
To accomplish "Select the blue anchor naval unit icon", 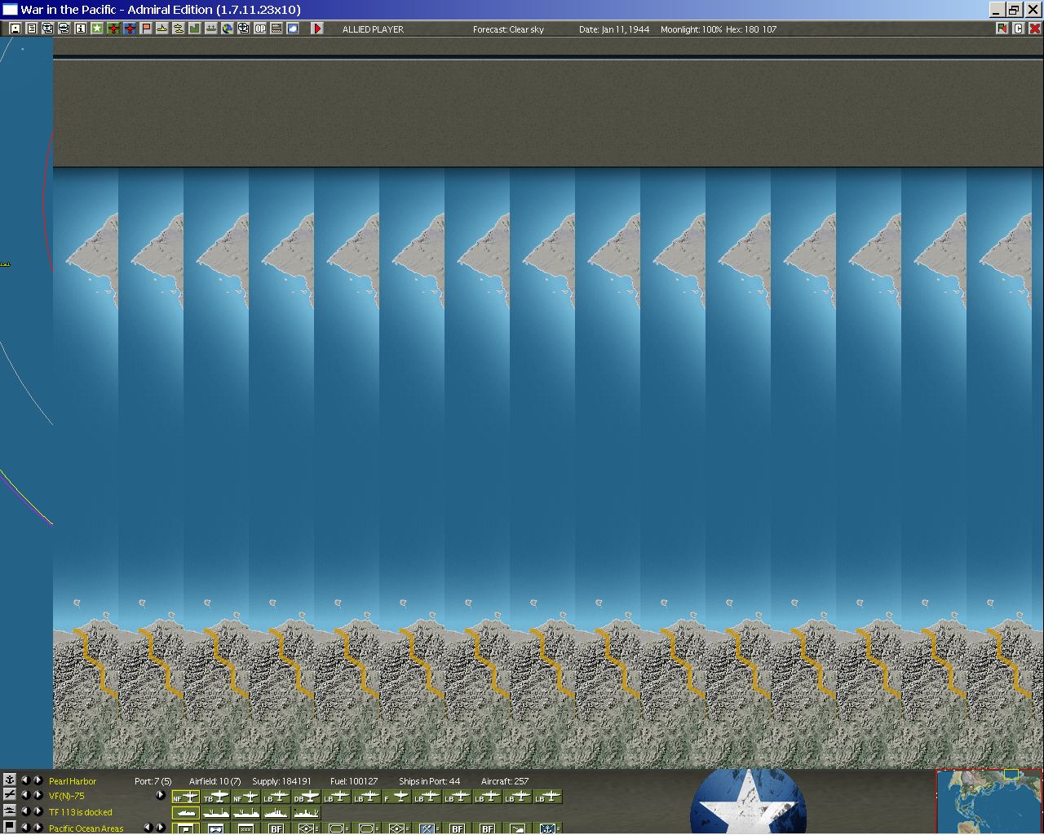I will (x=548, y=828).
